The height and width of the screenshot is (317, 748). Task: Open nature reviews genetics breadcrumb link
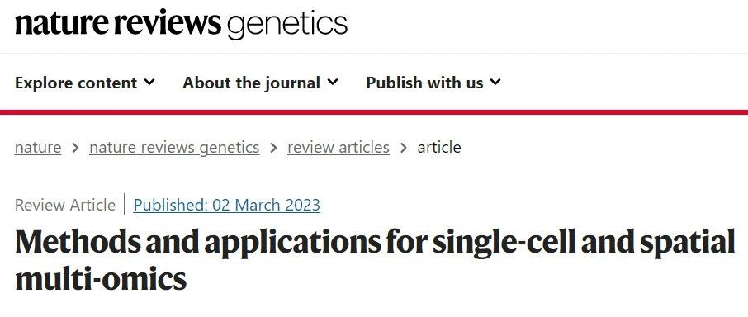click(174, 148)
